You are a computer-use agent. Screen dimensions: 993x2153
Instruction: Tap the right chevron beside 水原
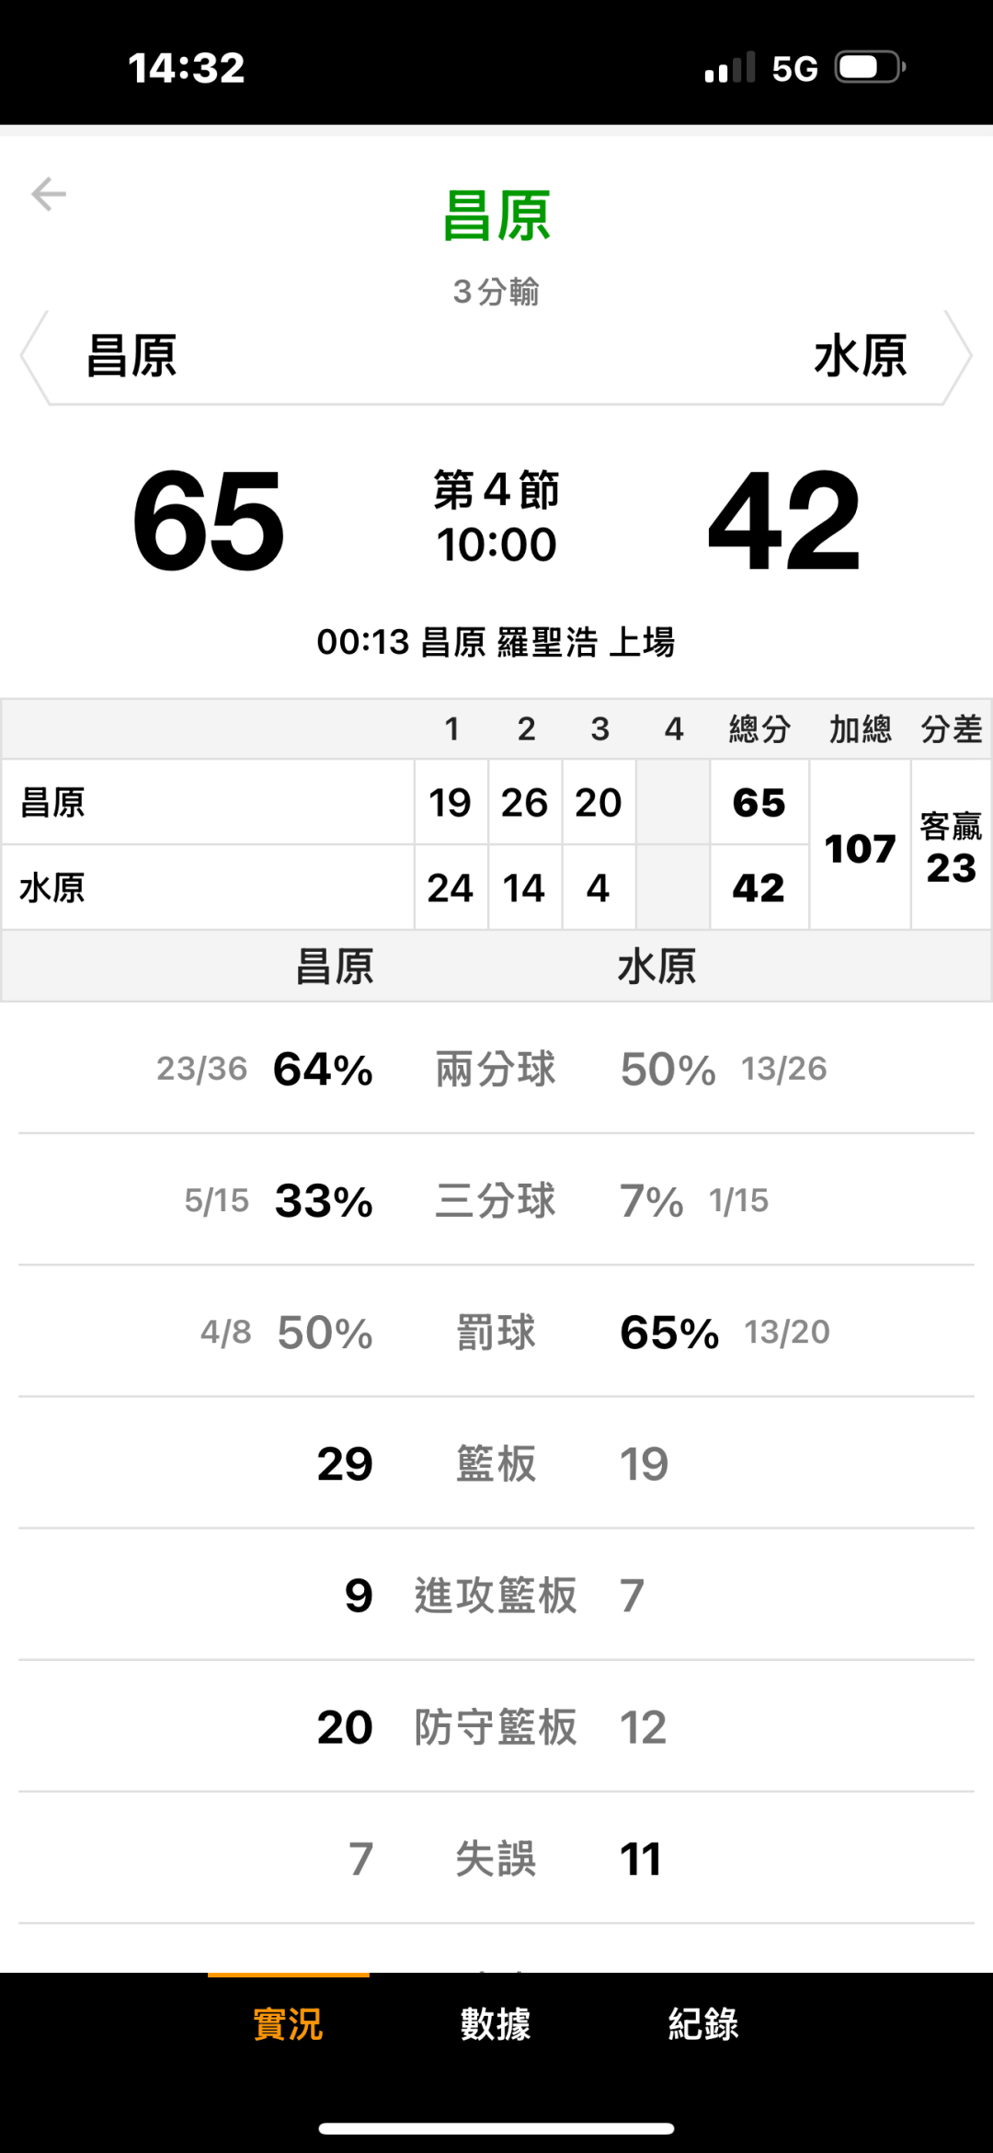(x=958, y=357)
